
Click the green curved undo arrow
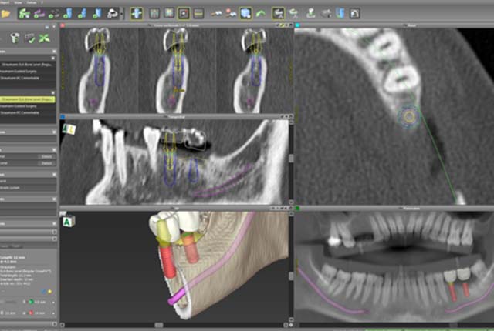coord(261,14)
